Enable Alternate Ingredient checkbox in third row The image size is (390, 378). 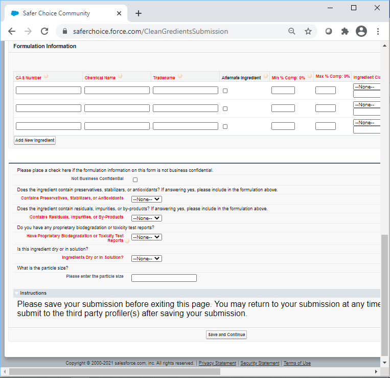[x=225, y=126]
